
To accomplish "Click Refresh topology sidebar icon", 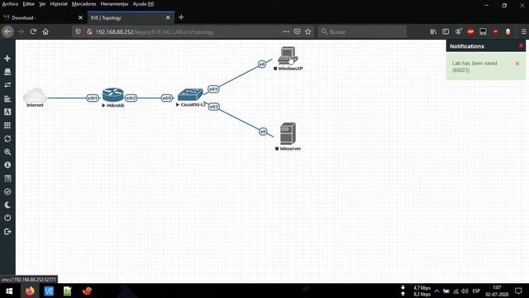I will click(x=7, y=138).
